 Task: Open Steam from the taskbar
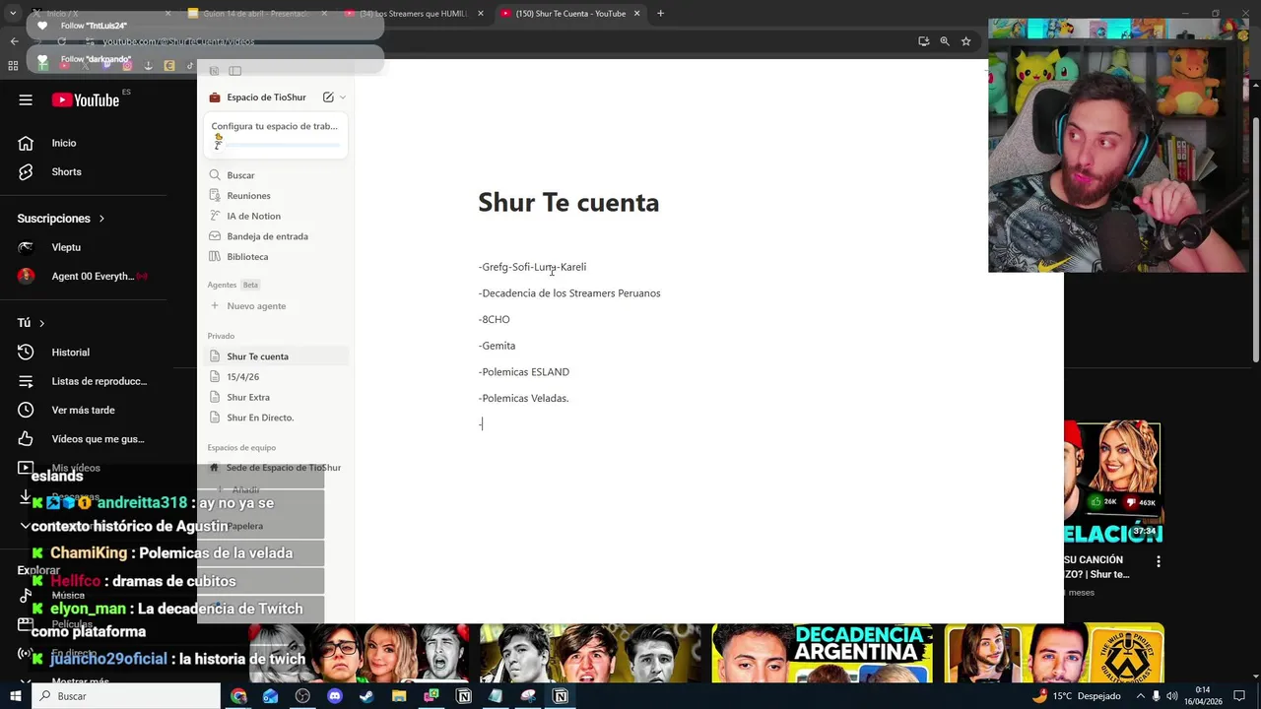366,696
